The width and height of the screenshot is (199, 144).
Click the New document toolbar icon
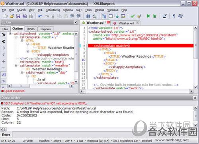[4, 16]
